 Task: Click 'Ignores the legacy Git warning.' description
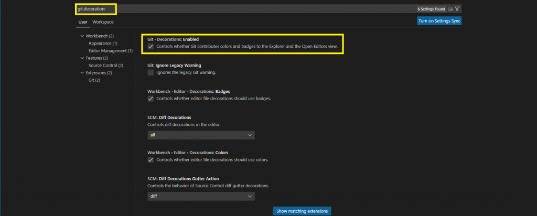pos(186,72)
